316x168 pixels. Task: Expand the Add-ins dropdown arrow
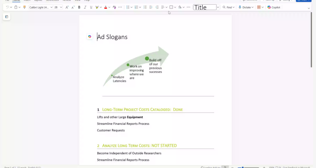(263, 7)
